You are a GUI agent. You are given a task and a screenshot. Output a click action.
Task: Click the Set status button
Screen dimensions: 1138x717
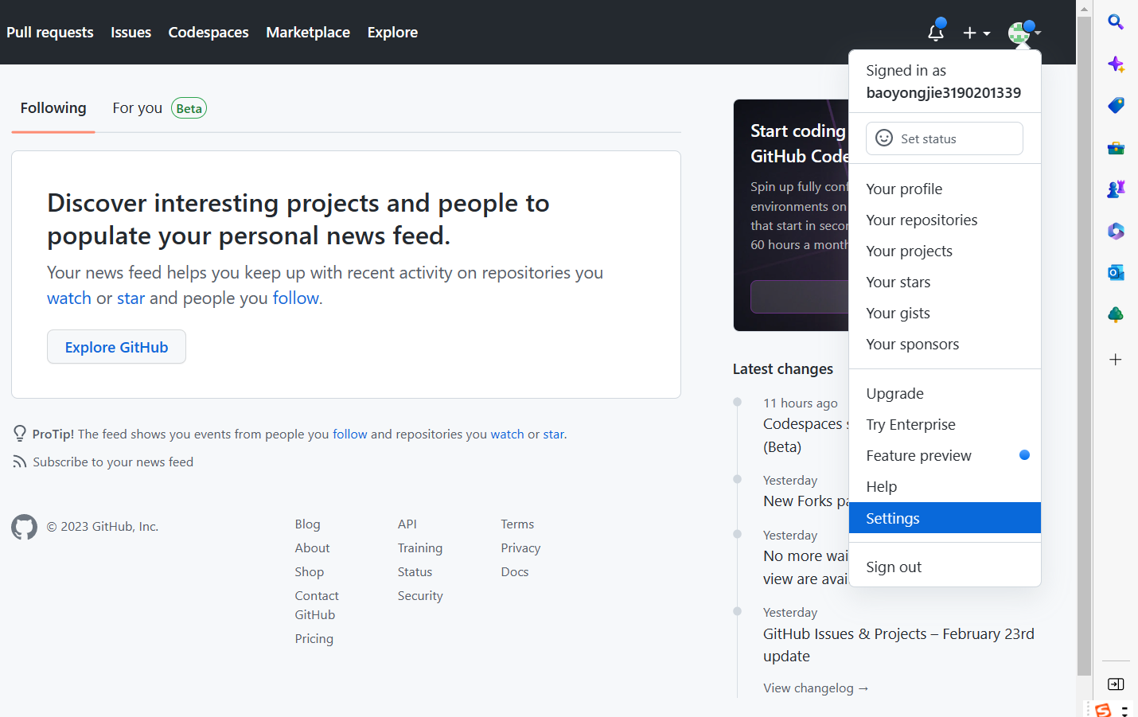944,138
